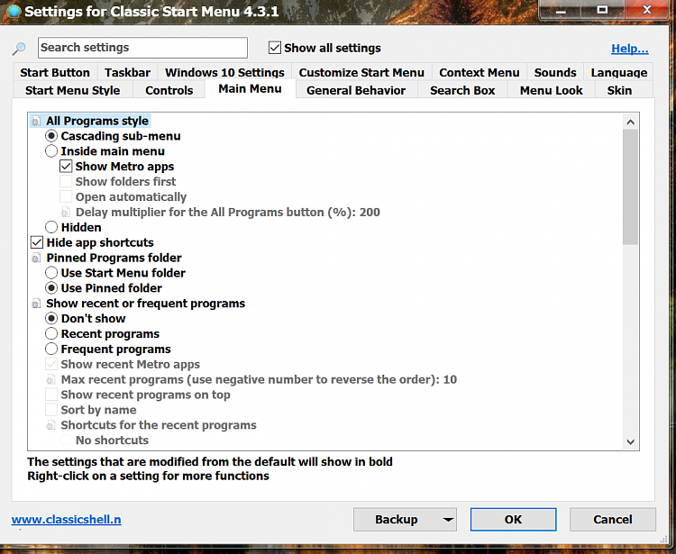Click the disabled Show recent programs on top checkbox
The image size is (676, 554).
click(x=51, y=395)
